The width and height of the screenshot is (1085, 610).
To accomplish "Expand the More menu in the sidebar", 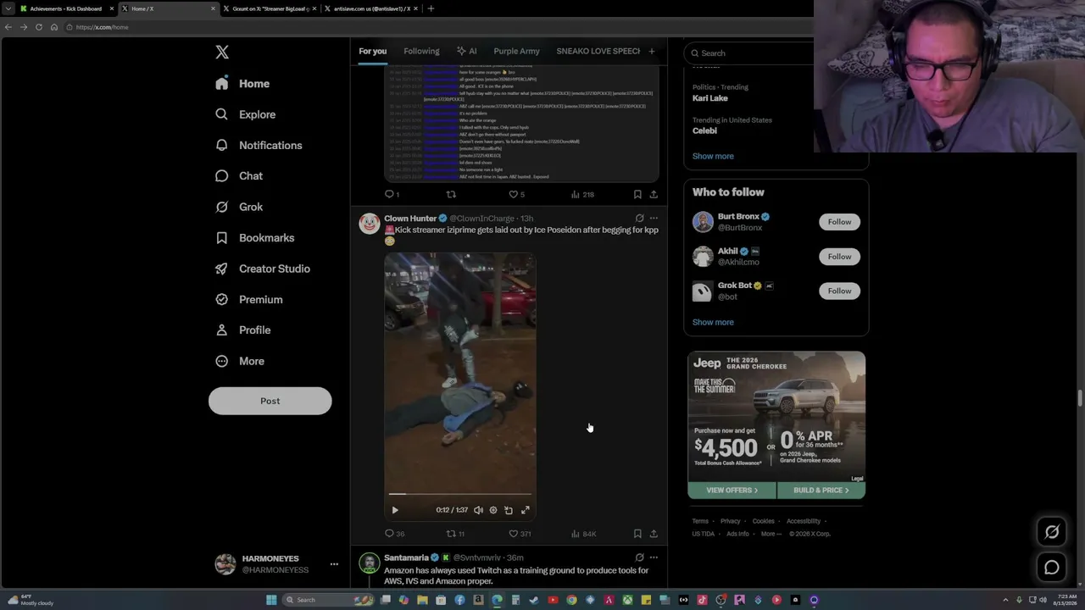I will [x=239, y=361].
